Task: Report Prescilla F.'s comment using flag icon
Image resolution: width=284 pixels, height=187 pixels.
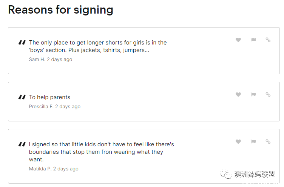Action: [253, 94]
